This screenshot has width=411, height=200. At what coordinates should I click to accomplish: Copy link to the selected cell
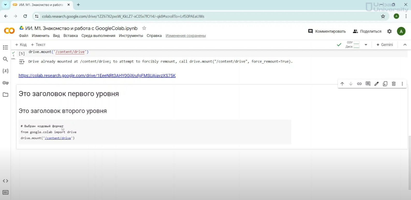pos(359,84)
